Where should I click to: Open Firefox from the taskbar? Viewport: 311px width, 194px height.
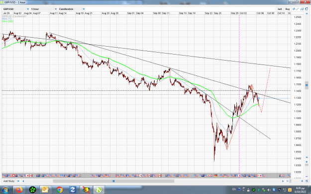[x=19, y=190]
